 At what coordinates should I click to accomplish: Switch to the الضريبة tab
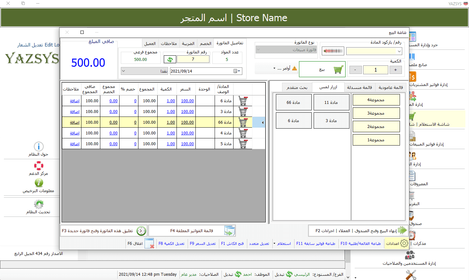188,43
